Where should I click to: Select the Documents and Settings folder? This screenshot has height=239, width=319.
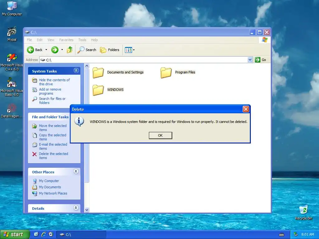point(118,73)
